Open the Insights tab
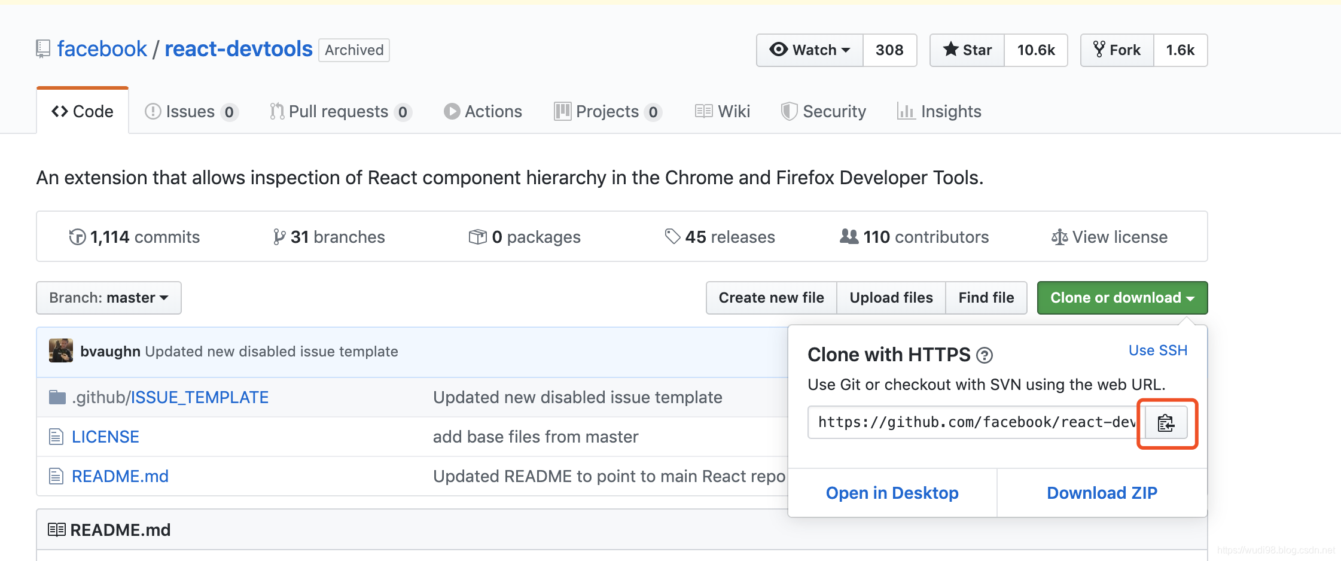Image resolution: width=1341 pixels, height=561 pixels. [x=939, y=111]
